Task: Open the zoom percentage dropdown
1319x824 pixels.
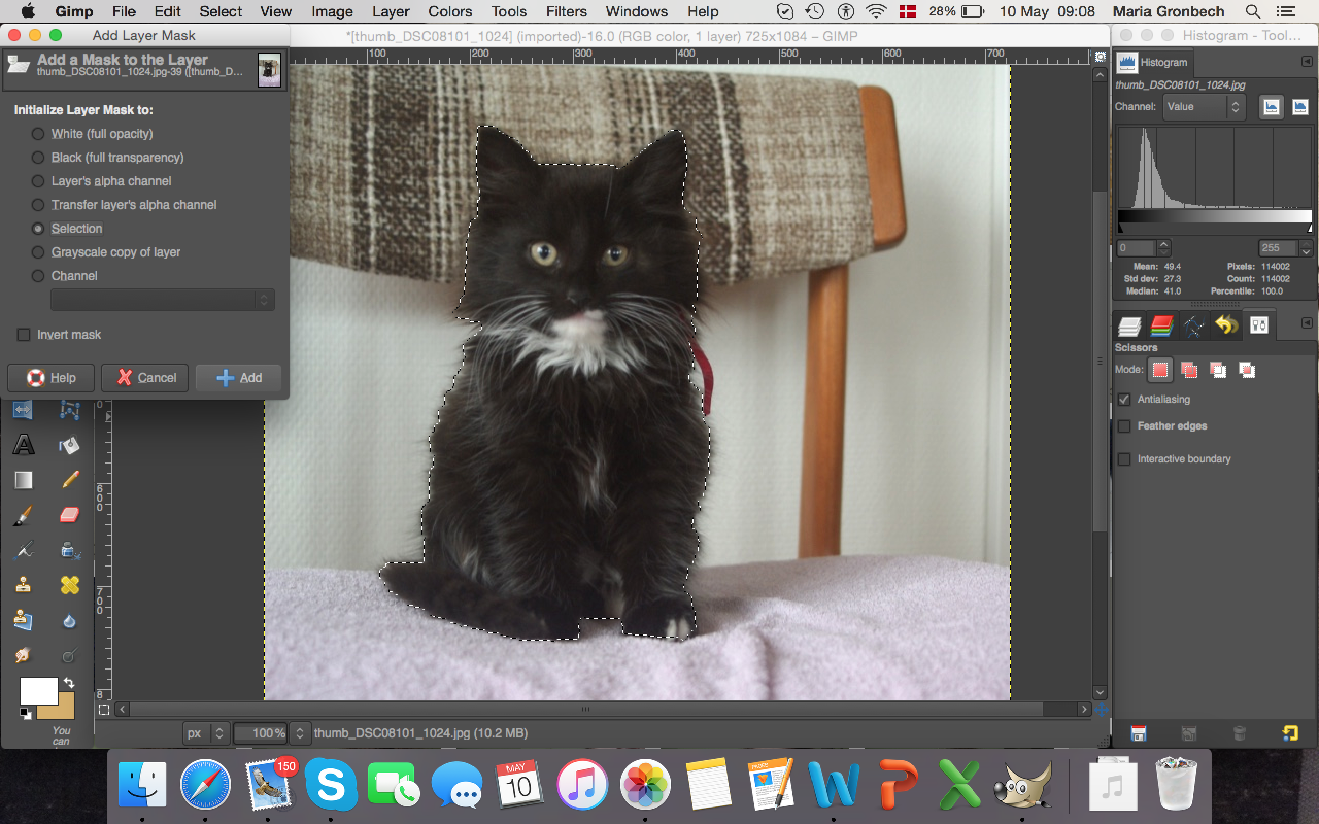Action: tap(299, 733)
